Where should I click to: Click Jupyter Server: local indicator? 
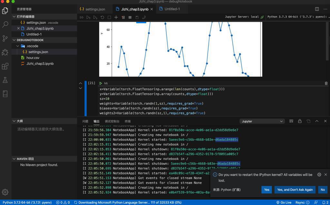tap(244, 17)
